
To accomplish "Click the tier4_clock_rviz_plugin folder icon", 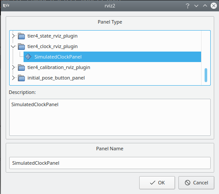I will click(21, 46).
